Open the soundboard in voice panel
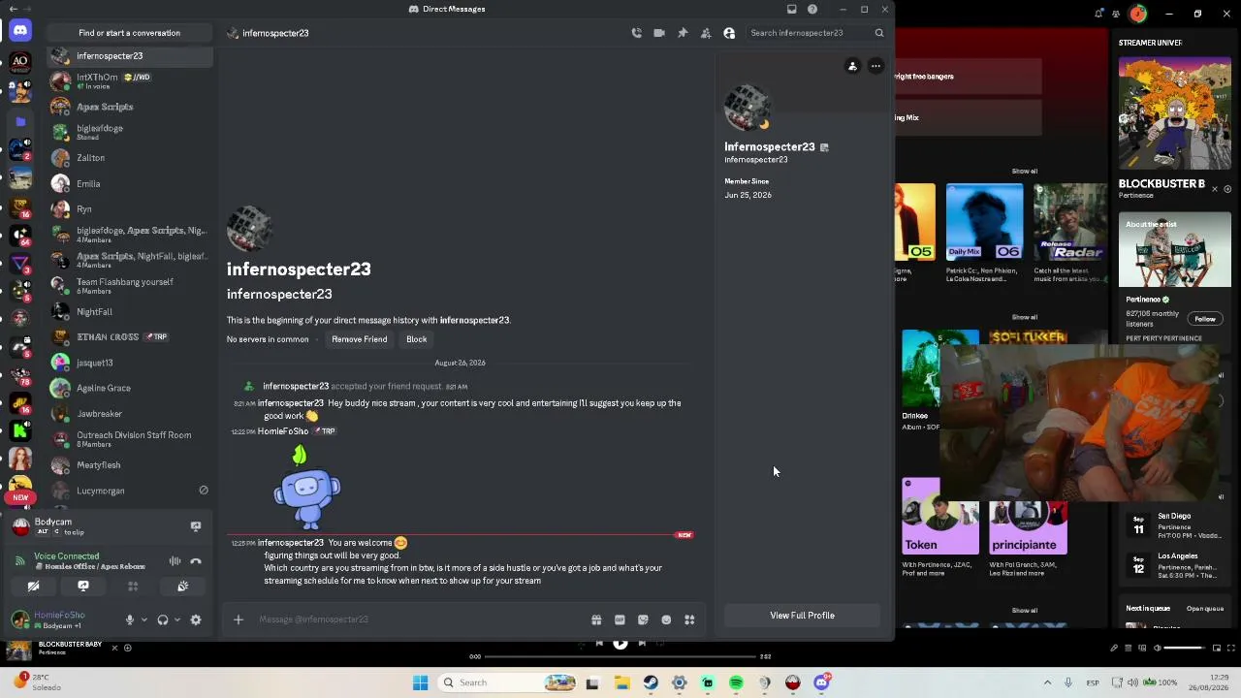This screenshot has height=698, width=1241. (183, 587)
